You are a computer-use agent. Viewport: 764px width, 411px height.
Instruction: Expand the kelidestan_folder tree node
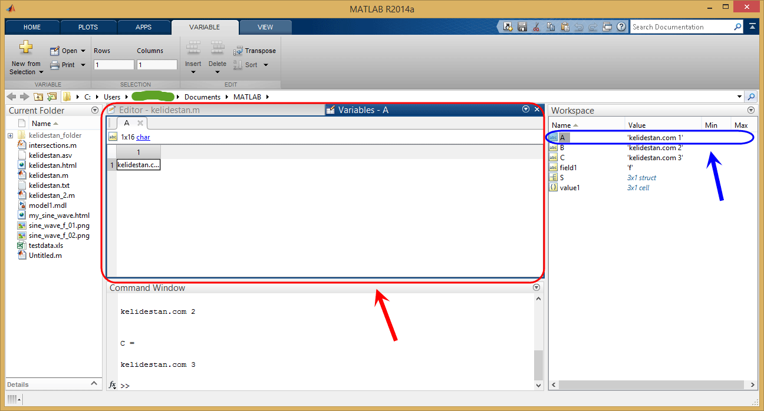click(10, 135)
